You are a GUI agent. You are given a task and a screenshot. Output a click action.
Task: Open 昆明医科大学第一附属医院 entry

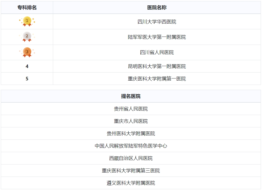[x=157, y=66]
